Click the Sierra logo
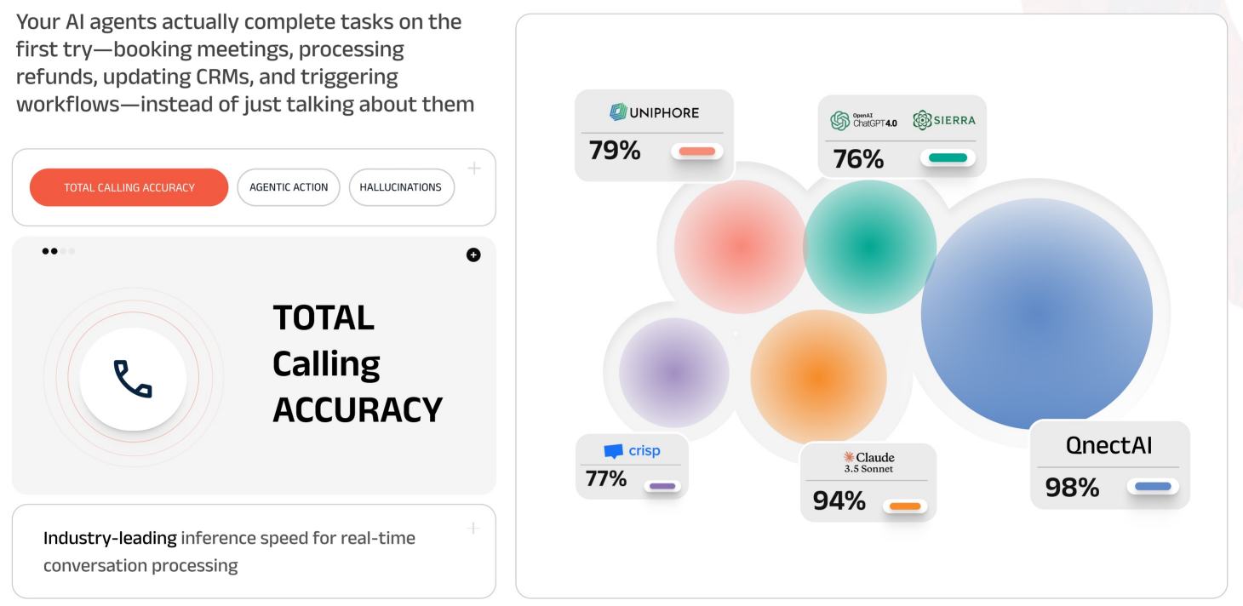 click(x=944, y=120)
